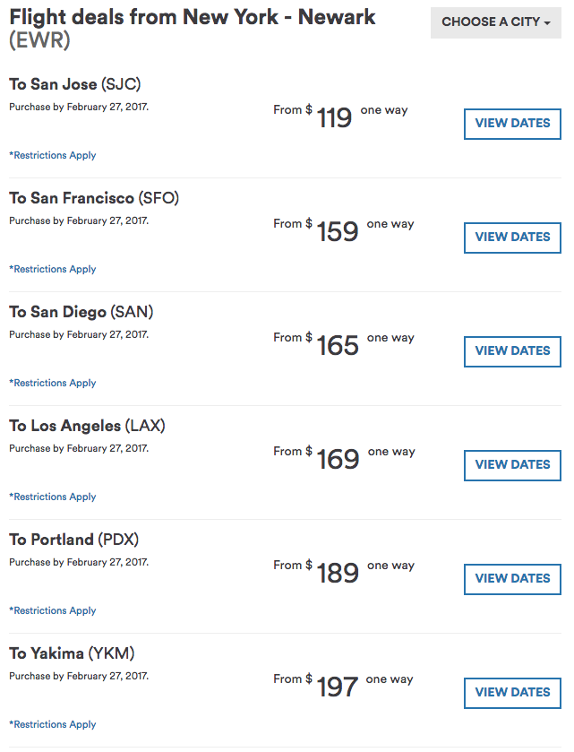This screenshot has width=574, height=752.
Task: Click the To Yakima (YKM) heading
Action: tap(72, 653)
